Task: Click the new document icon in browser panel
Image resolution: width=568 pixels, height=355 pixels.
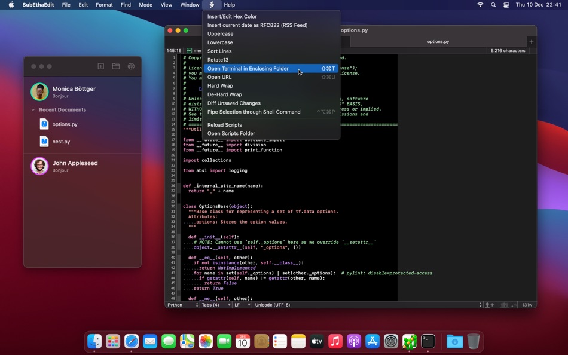Action: tap(100, 66)
